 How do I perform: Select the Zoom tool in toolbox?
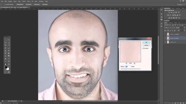(9, 64)
